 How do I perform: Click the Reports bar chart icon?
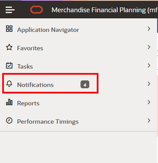click(9, 102)
